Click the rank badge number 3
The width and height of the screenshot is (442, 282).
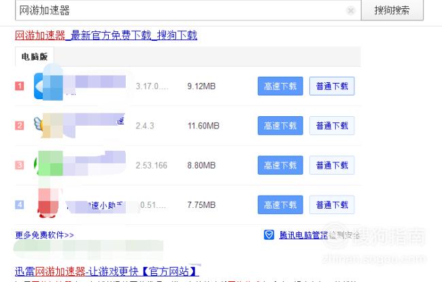point(20,165)
